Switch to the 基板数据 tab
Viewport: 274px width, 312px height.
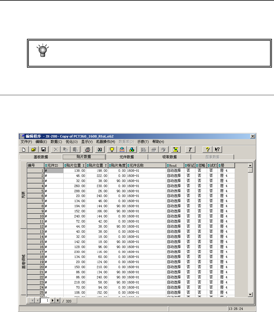(41, 157)
